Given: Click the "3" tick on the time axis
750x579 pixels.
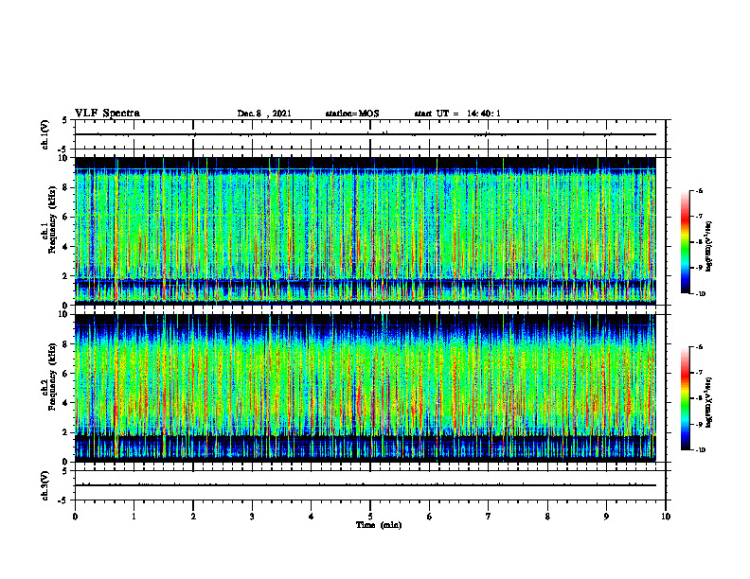Looking at the screenshot, I should click(x=252, y=517).
